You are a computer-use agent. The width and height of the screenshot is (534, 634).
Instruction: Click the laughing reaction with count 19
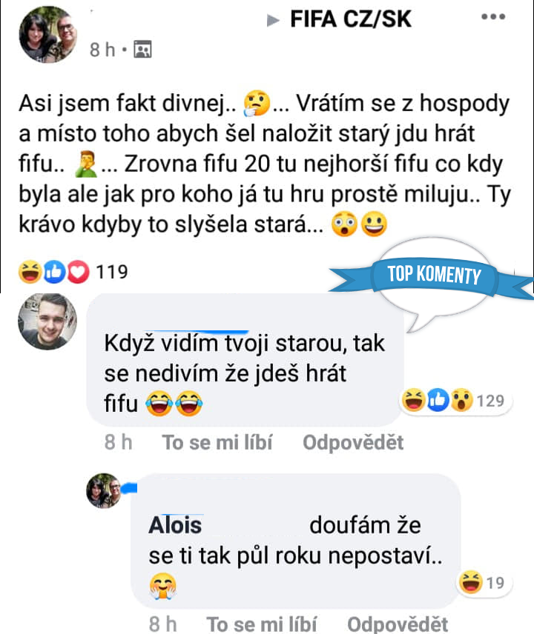click(x=470, y=582)
